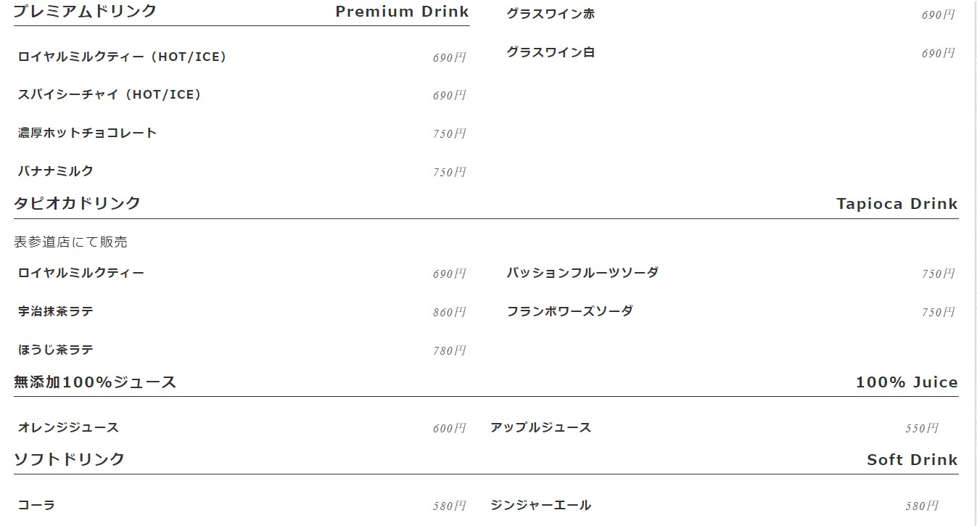Select the ジンジャーエール soft drink

(x=540, y=506)
